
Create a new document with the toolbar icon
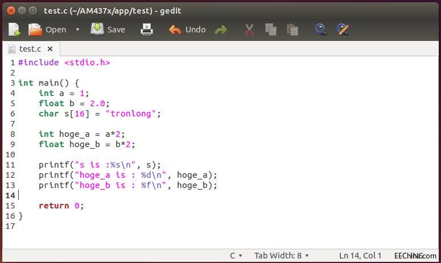(x=14, y=30)
